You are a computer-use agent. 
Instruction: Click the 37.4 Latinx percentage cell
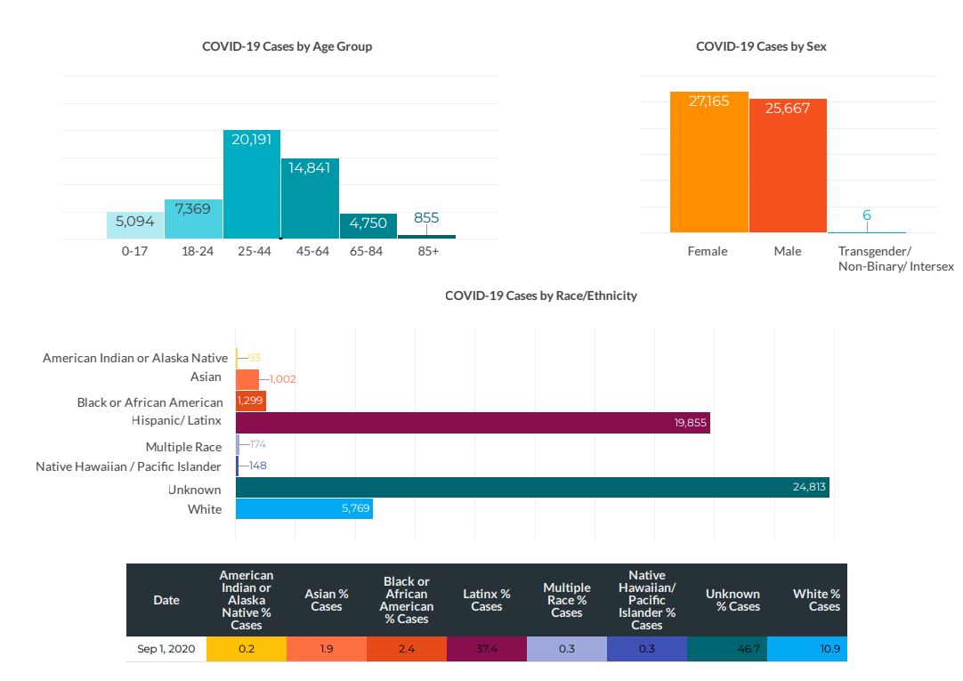[x=486, y=649]
